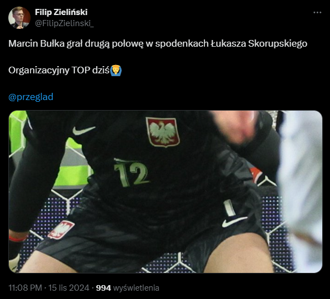Click the blurred hand at the photo's top right
Image resolution: width=330 pixels, height=299 pixels.
(x=237, y=127)
